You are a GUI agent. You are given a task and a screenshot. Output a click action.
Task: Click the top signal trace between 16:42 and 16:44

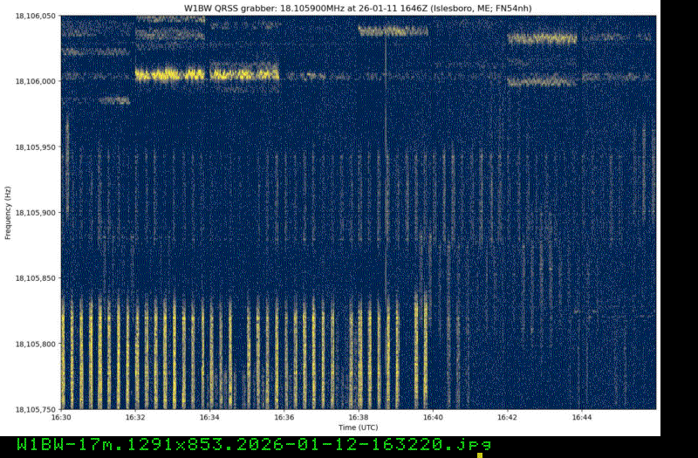[542, 38]
